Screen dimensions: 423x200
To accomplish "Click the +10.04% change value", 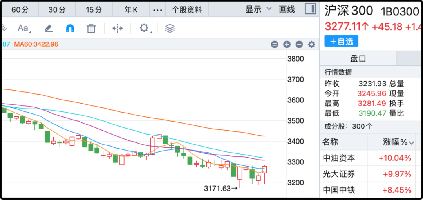I will coord(395,158).
